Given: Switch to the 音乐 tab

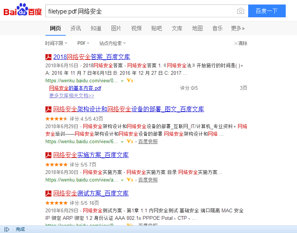Looking at the screenshot, I should pos(217,29).
